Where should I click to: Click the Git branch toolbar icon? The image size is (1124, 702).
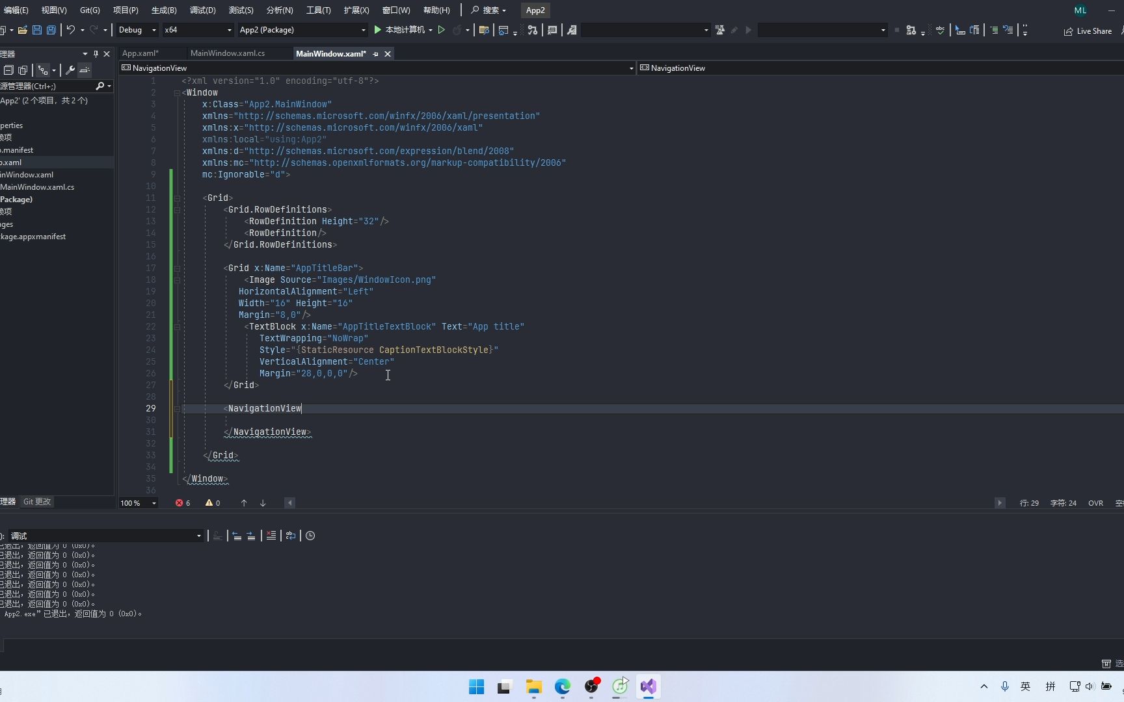pyautogui.click(x=533, y=30)
